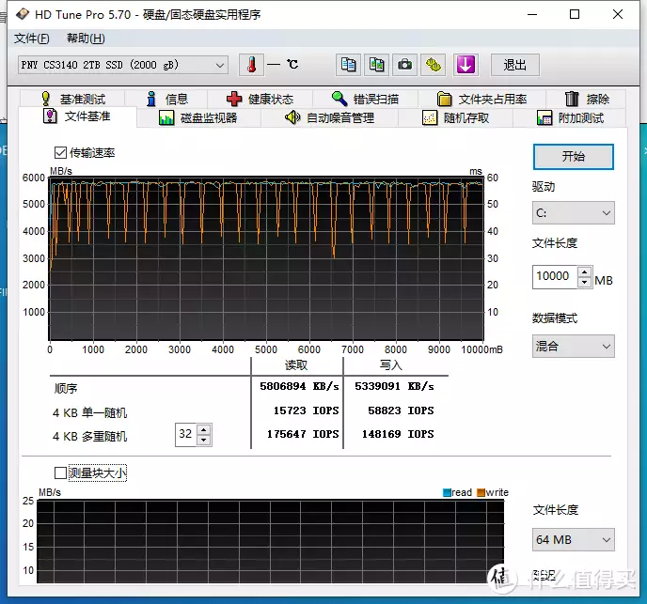Decrease the 10000 MB file length value
Screen dimensions: 647x604
click(x=584, y=283)
